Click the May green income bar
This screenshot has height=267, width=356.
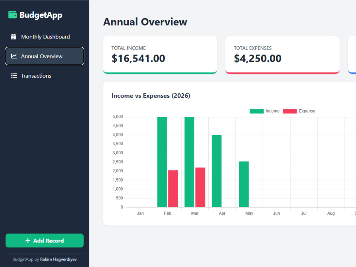244,184
